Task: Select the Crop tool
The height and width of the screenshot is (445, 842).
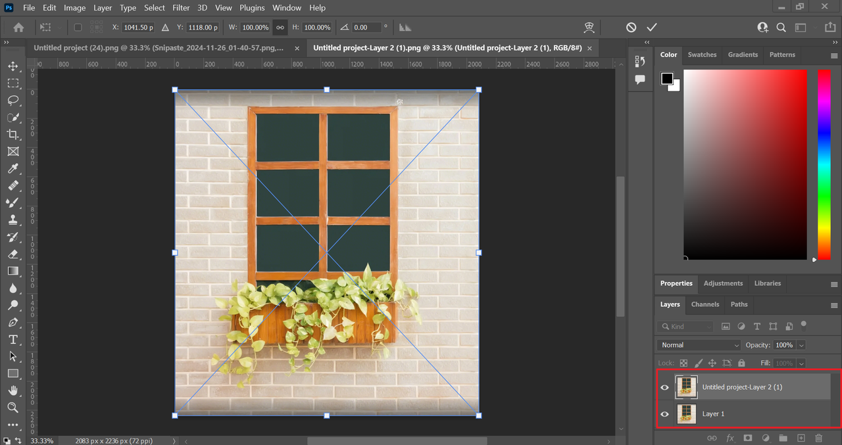Action: 12,134
